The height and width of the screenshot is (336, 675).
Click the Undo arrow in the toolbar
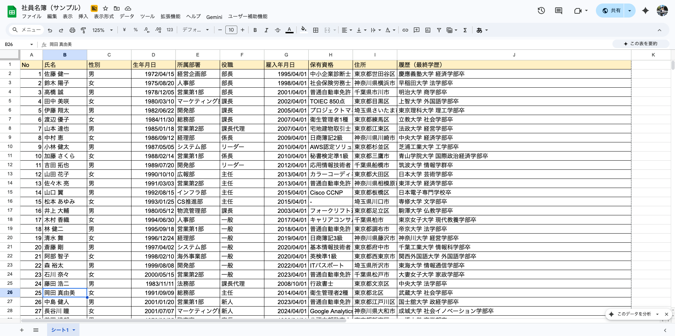(50, 30)
